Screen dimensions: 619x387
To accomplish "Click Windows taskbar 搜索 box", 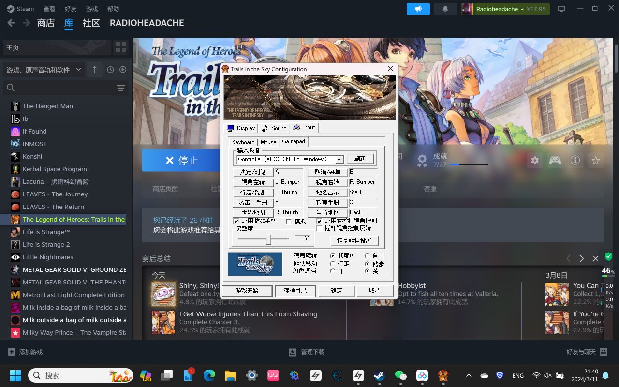I will click(x=80, y=375).
